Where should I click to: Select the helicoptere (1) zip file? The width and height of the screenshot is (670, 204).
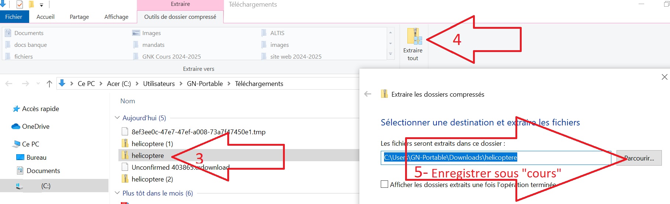click(152, 144)
